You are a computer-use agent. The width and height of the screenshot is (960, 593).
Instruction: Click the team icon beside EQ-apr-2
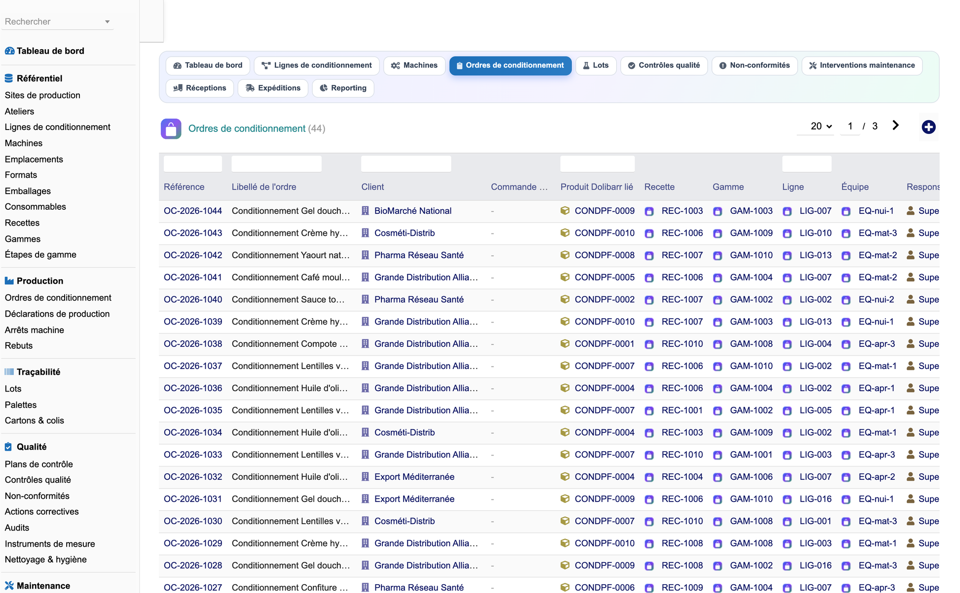point(846,477)
